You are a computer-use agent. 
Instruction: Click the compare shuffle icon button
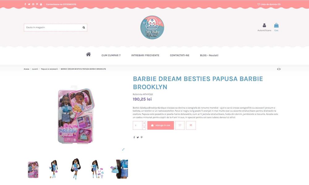(191, 125)
